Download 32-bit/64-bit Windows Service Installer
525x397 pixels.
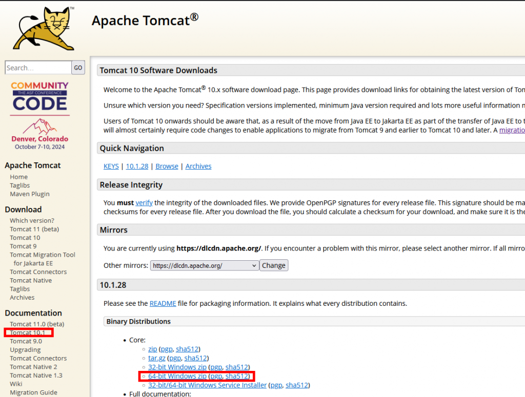tap(207, 385)
